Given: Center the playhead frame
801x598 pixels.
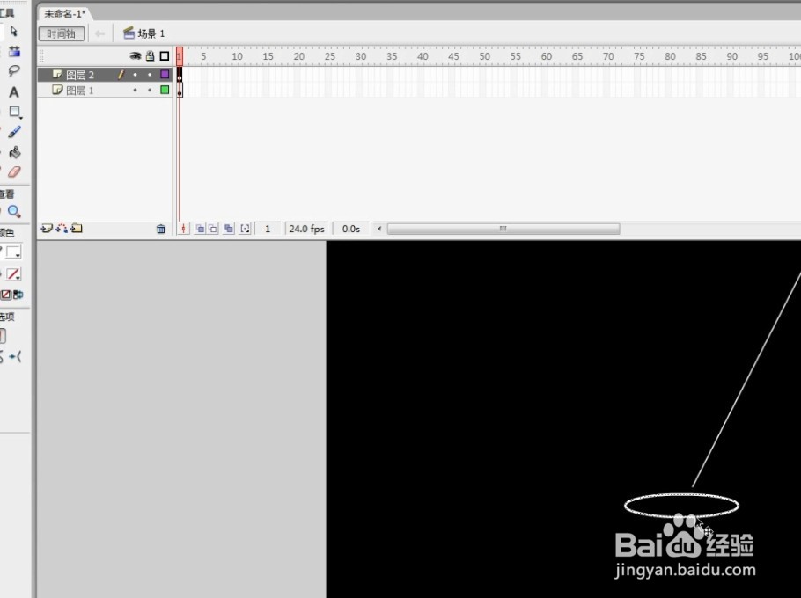Looking at the screenshot, I should pyautogui.click(x=183, y=230).
